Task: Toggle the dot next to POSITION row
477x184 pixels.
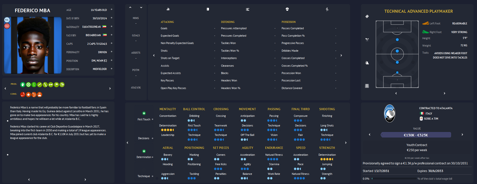Action: click(111, 60)
